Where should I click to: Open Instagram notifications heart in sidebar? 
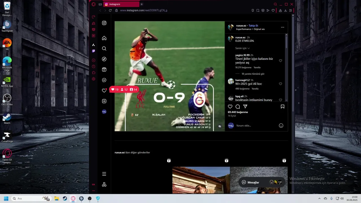click(x=104, y=91)
